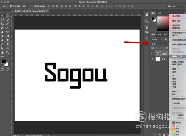Viewport: 186px width, 136px height.
Task: Select the Quick Selection tool
Action: click(7, 20)
